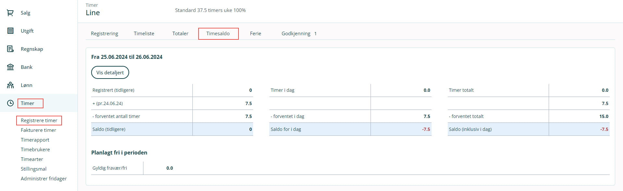The height and width of the screenshot is (191, 623).
Task: Click the Lønn people icon
Action: click(10, 85)
